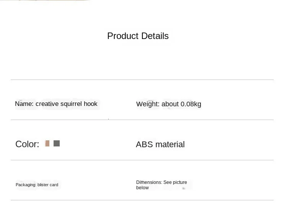
Task: Click the "Color:" label
Action: tap(27, 144)
